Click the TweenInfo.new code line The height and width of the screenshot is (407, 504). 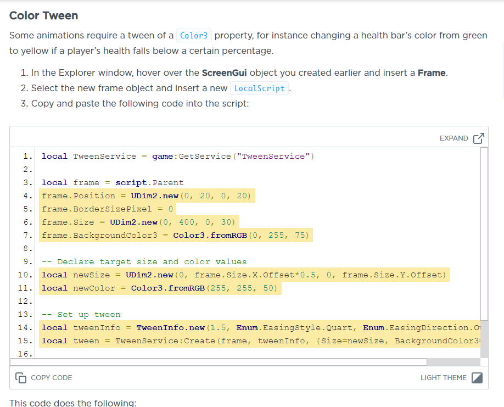point(264,328)
